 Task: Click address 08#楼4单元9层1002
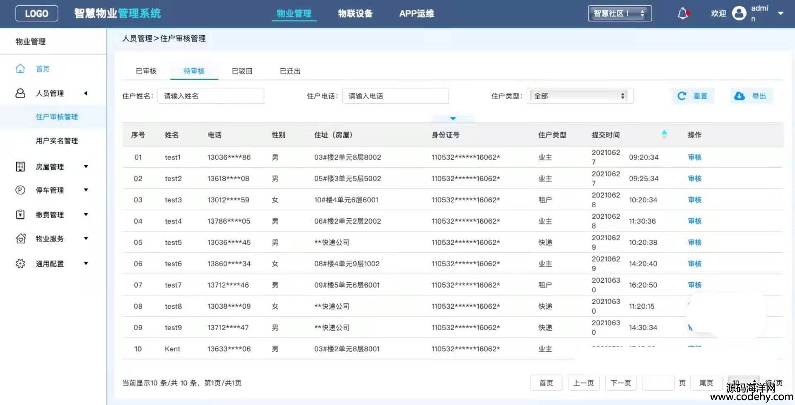[347, 264]
